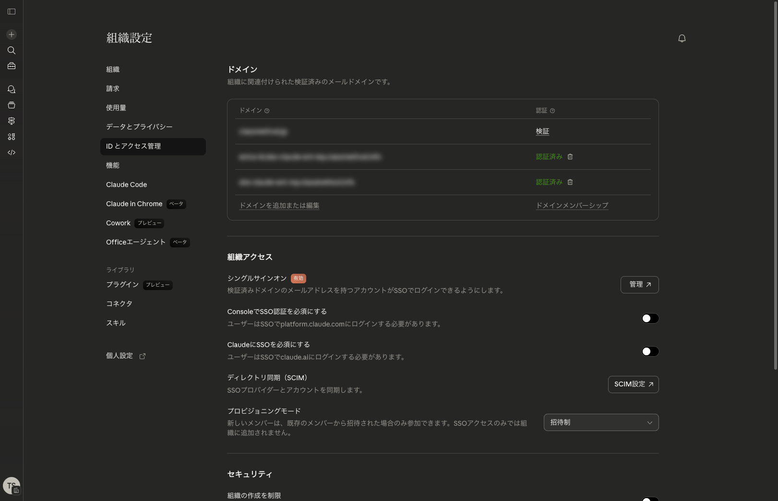
Task: Click the new chat plus icon
Action: 12,35
